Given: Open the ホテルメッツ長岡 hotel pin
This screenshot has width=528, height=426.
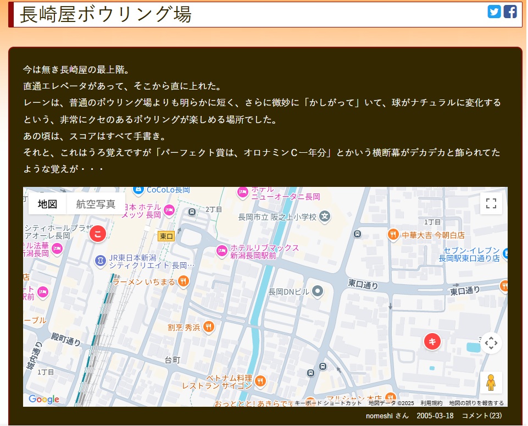Looking at the screenshot, I should 169,211.
